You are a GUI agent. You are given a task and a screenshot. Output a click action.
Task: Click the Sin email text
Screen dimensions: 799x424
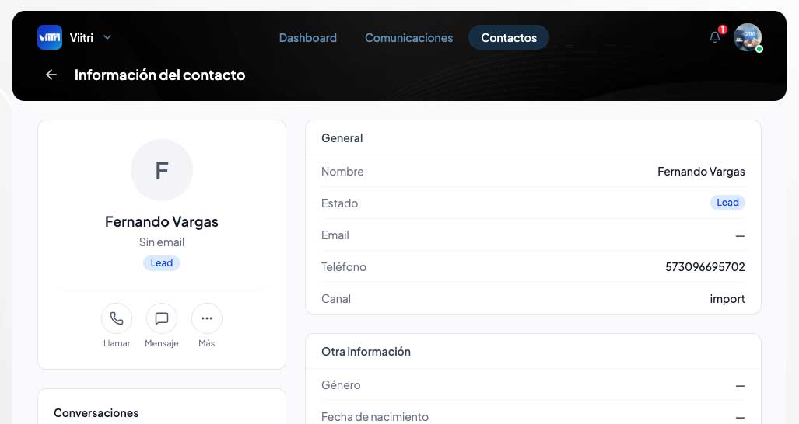pyautogui.click(x=162, y=242)
